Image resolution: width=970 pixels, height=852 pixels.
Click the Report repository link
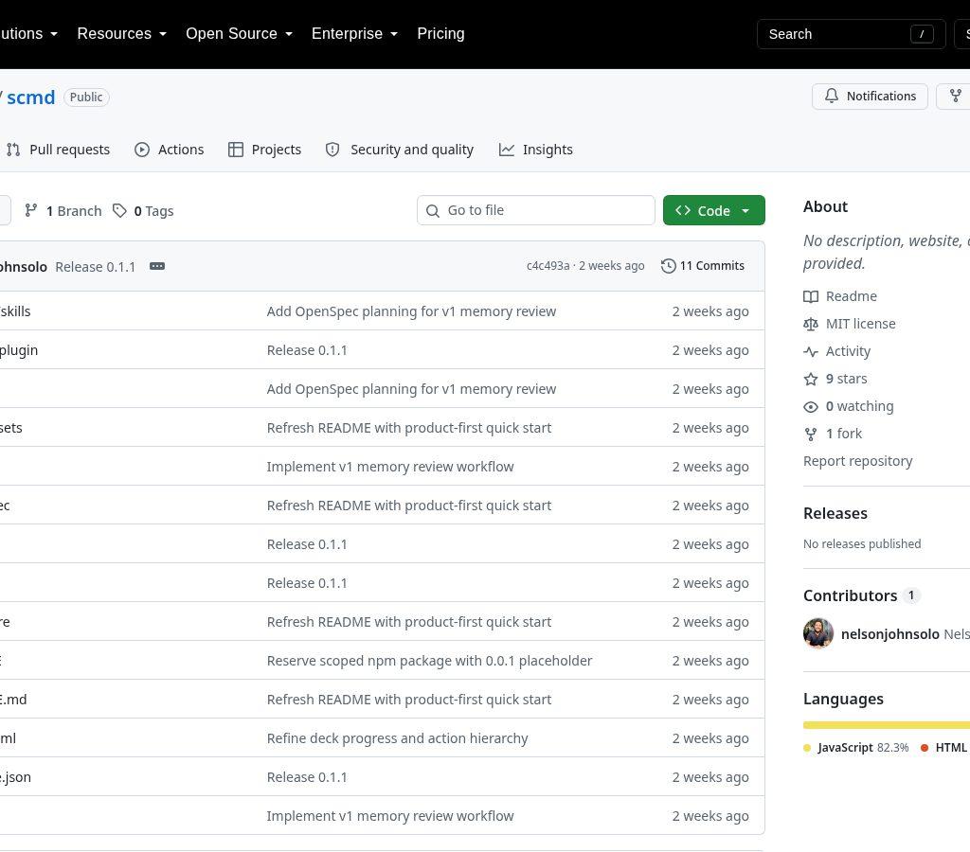(x=857, y=461)
